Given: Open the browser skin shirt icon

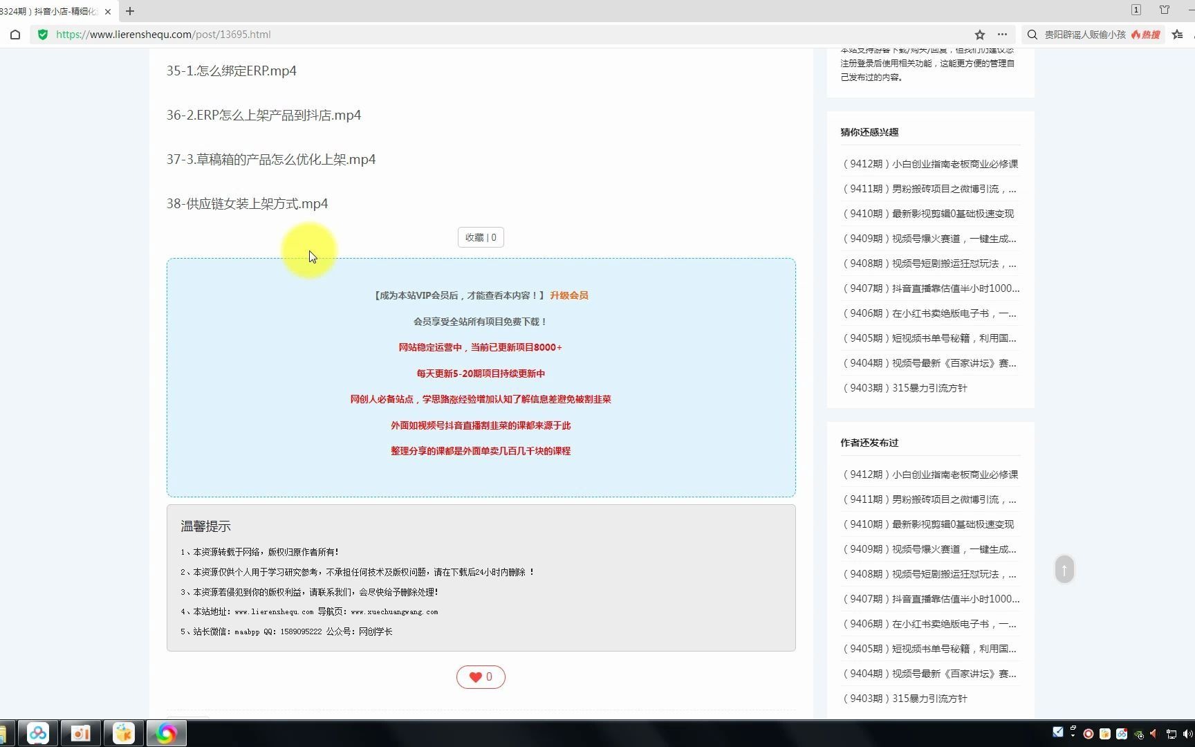Looking at the screenshot, I should pyautogui.click(x=1165, y=10).
